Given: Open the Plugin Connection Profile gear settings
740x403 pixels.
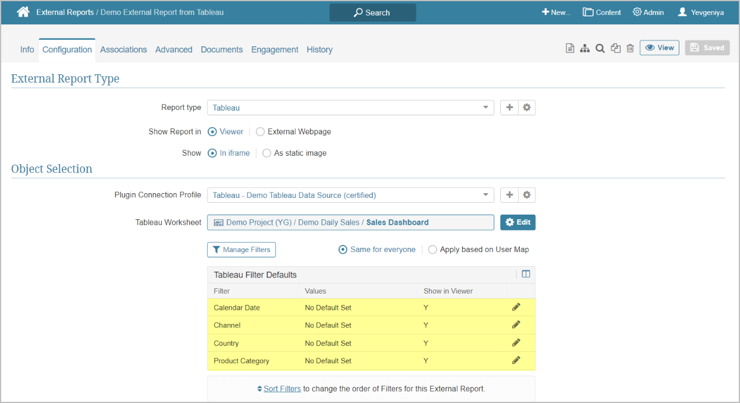Looking at the screenshot, I should click(526, 195).
